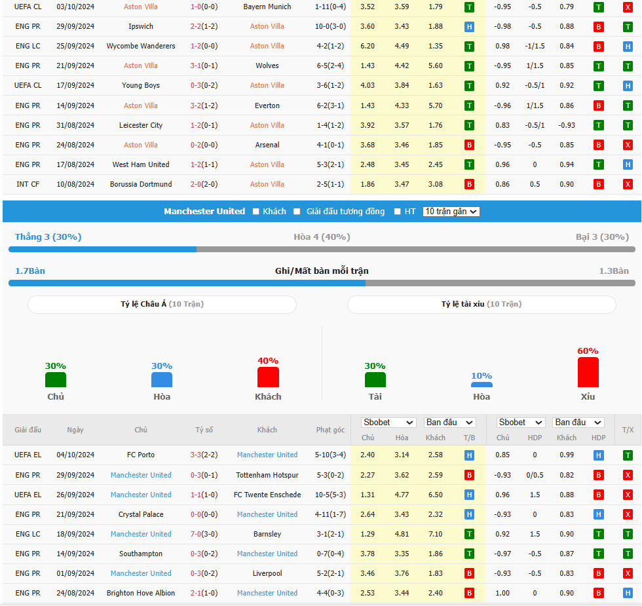
Task: Click the blue Hòa 10% bar
Action: pos(481,385)
